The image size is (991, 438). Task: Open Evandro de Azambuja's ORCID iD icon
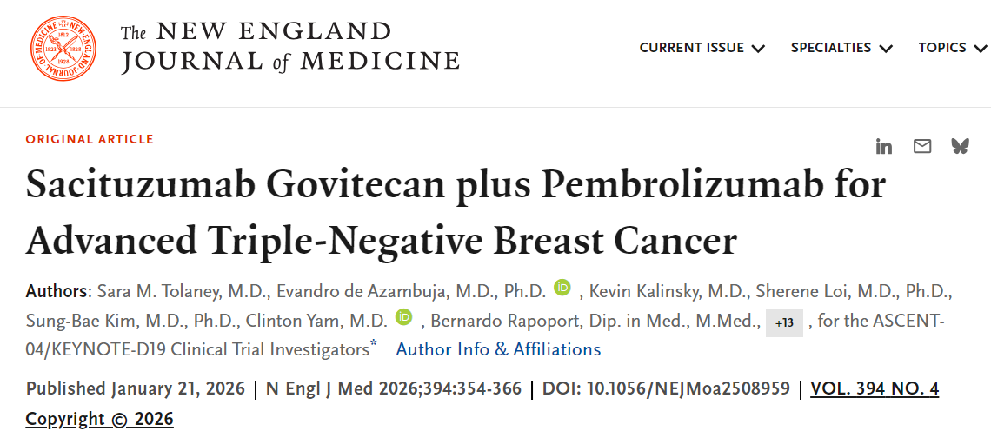(x=562, y=289)
